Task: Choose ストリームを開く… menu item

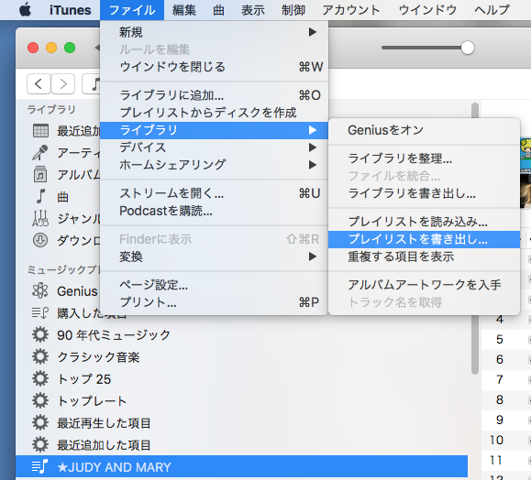Action: [x=214, y=193]
